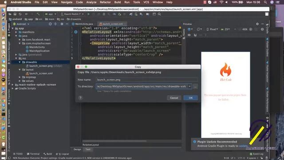
Task: Click the macOS Spotlight search icon
Action: (265, 2)
